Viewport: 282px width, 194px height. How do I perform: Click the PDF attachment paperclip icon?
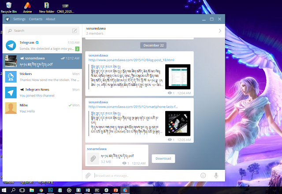pos(93,159)
